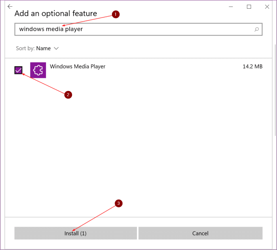
Task: Close the Add an optional feature window
Action: click(267, 7)
